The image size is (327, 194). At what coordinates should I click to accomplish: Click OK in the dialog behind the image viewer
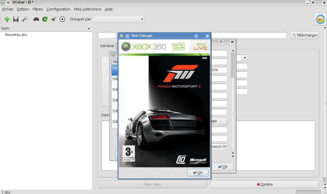pos(223,167)
